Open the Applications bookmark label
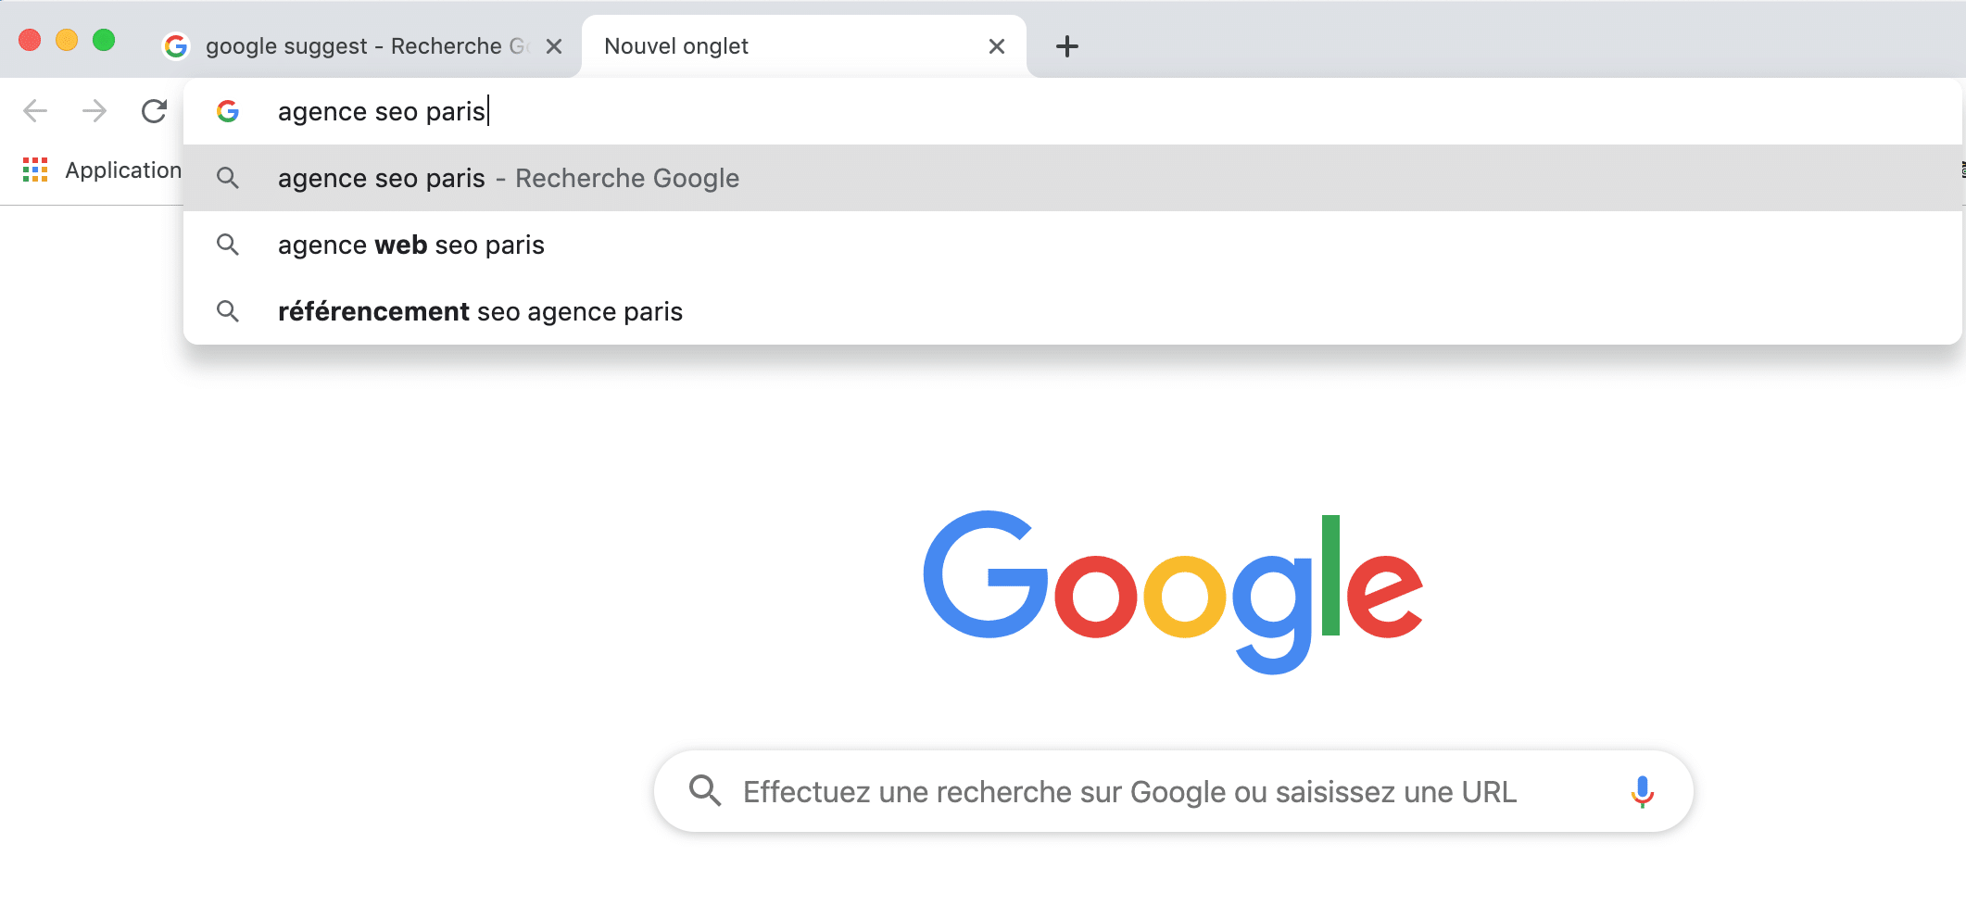Screen dimensions: 1966x906 coord(122,170)
